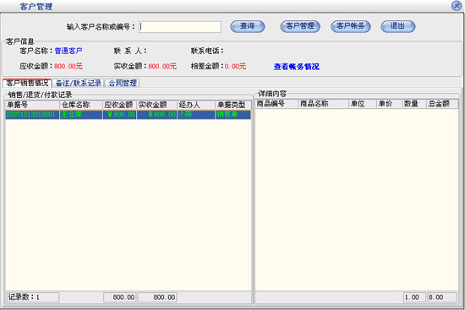Click the 普通客户 customer name text
Screen dimensions: 465x310
(68, 51)
